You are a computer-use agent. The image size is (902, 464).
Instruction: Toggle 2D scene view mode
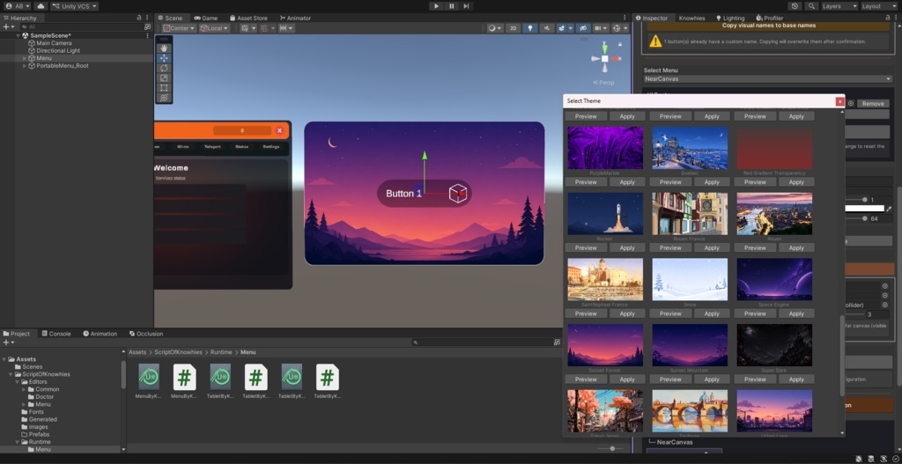(513, 28)
